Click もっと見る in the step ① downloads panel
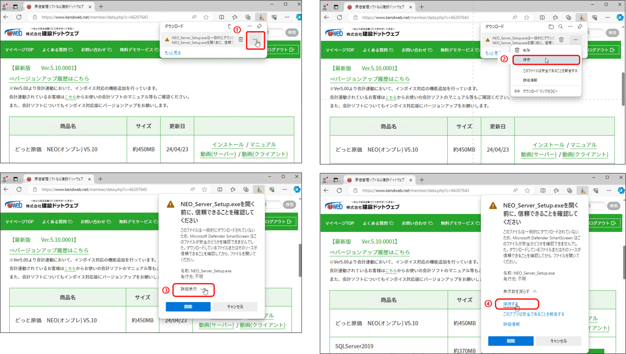Viewport: 626px width, 354px height. coord(172,53)
